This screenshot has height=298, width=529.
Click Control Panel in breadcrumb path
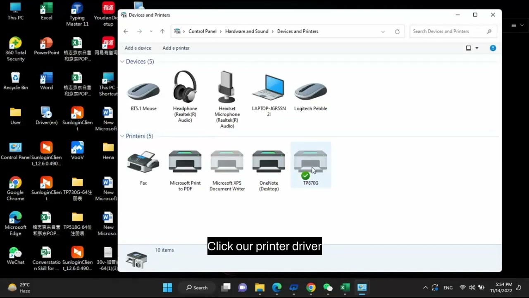[x=203, y=31]
